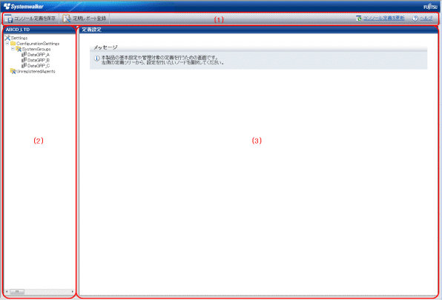442x300 pixels.
Task: Click the scheduled report registration icon
Action: pyautogui.click(x=67, y=19)
